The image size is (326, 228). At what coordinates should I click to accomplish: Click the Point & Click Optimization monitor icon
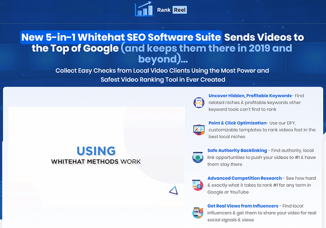198,130
